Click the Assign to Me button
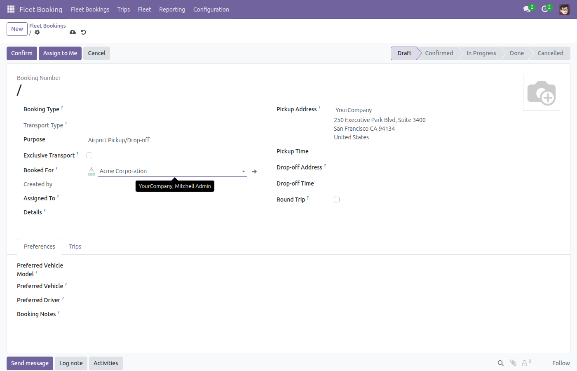577x371 pixels. click(x=60, y=53)
